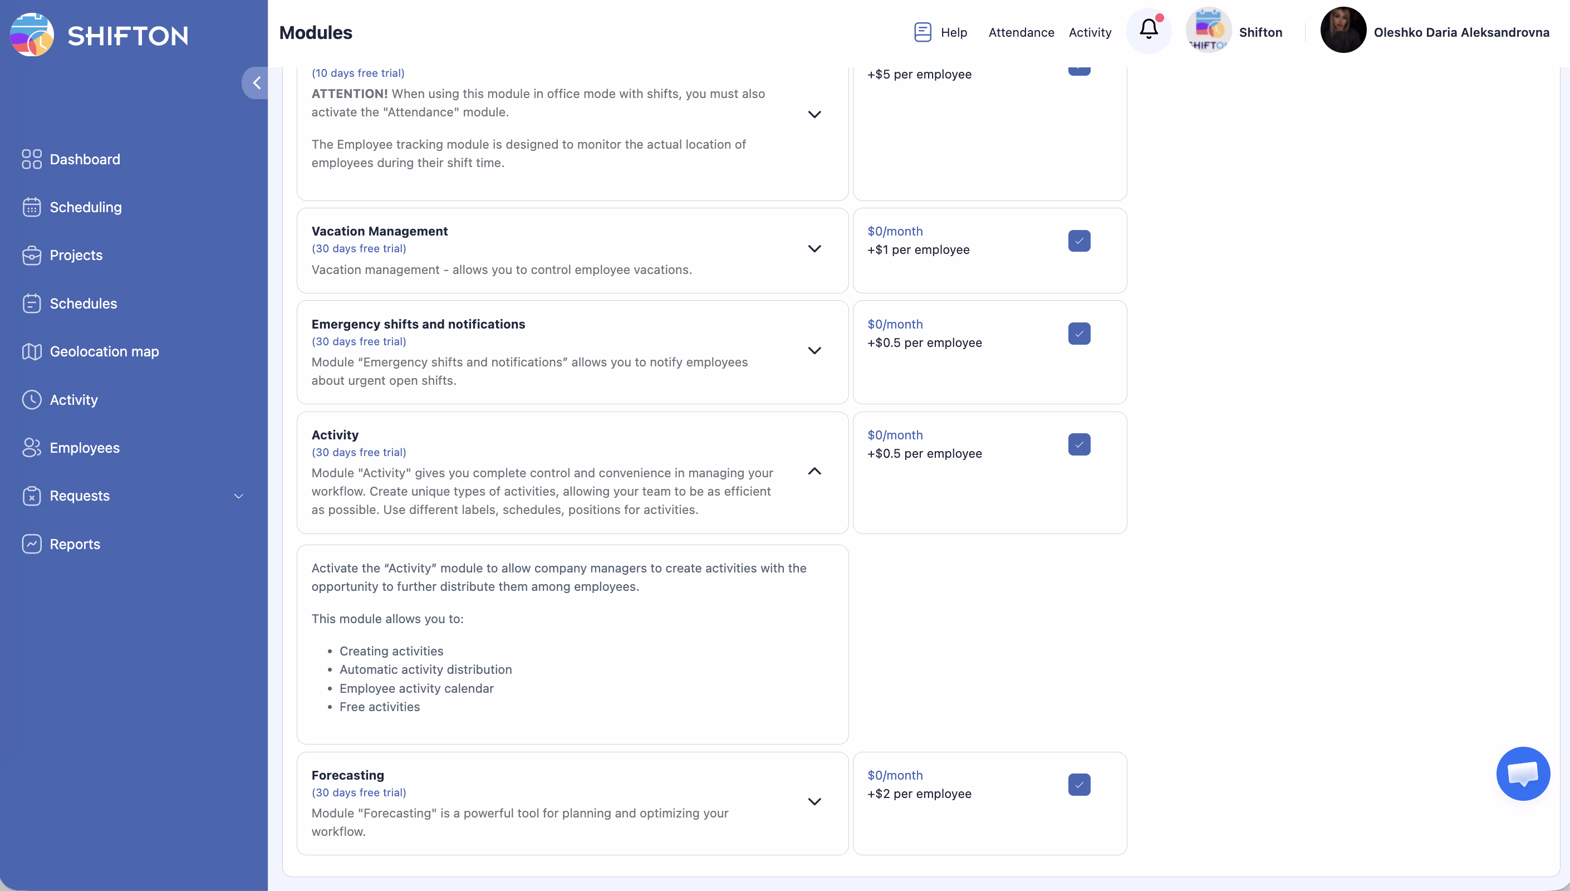
Task: Click the Geolocation map icon
Action: point(32,351)
